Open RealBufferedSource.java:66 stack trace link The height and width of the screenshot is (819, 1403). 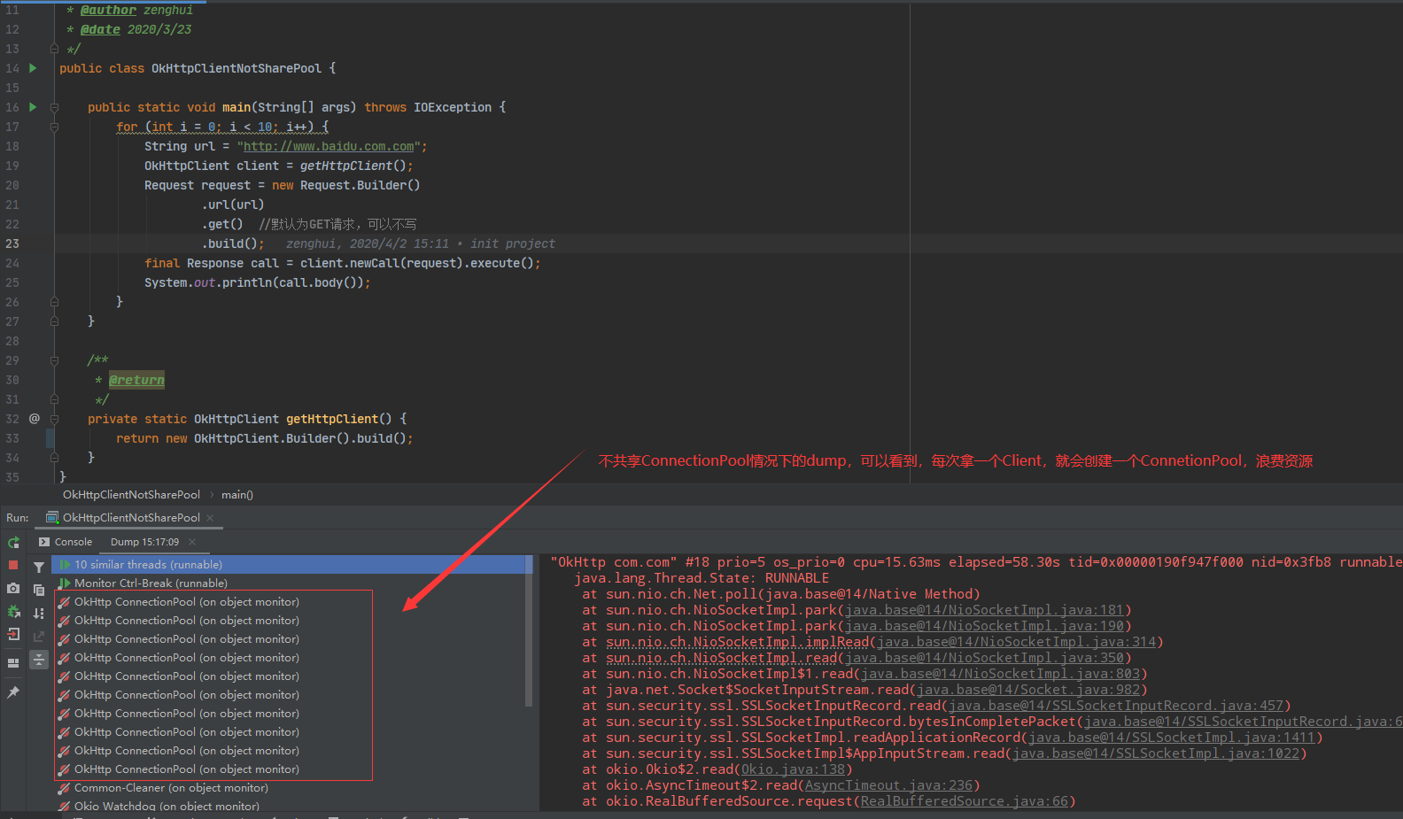tap(964, 801)
